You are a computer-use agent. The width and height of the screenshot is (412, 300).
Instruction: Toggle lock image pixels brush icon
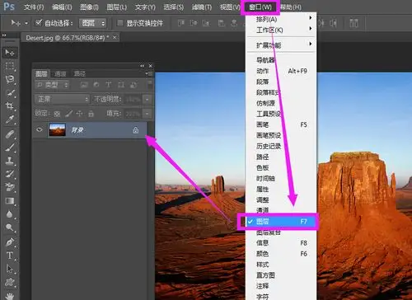pos(68,113)
